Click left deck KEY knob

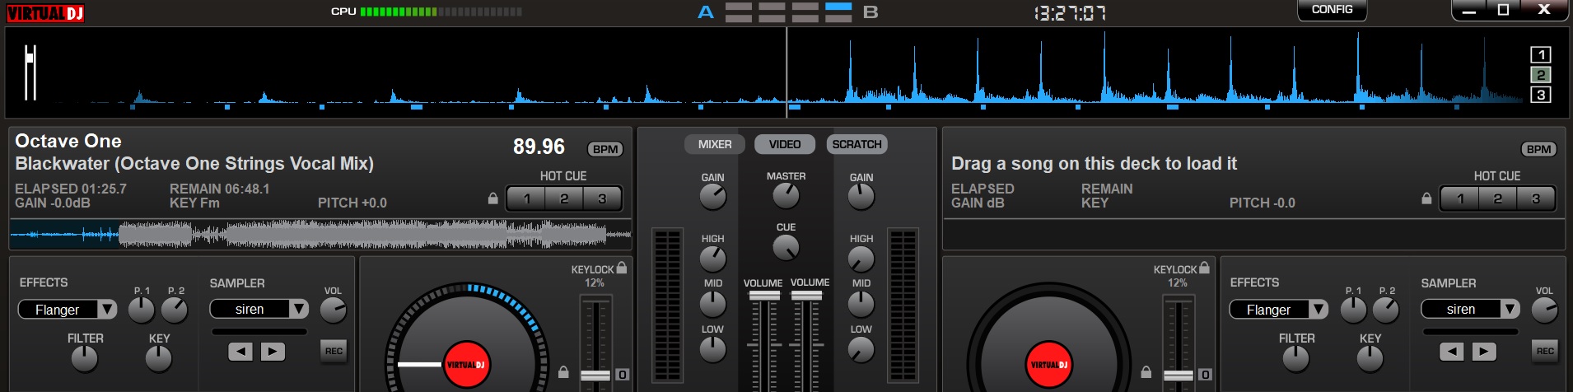point(158,358)
